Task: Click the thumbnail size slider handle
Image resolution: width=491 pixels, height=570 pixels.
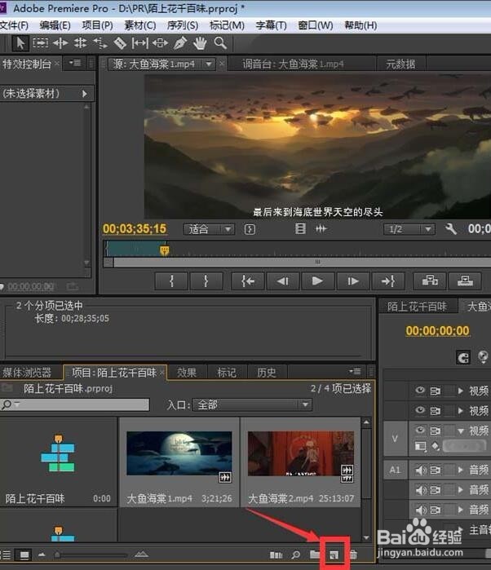Action: (x=57, y=555)
